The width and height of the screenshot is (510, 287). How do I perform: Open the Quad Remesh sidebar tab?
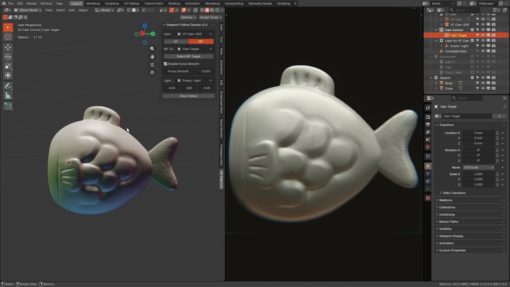point(222,128)
